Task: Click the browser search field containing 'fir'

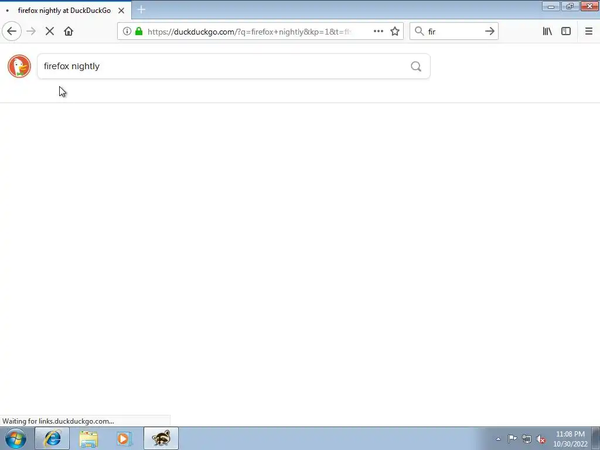Action: pos(454,32)
